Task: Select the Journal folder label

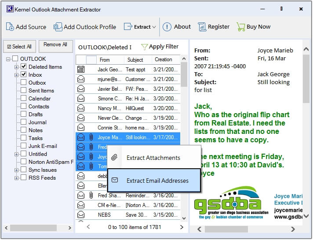Action: (37, 122)
